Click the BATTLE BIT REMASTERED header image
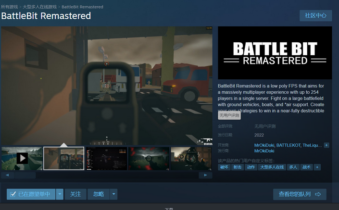This screenshot has height=210, width=339. coord(275,53)
